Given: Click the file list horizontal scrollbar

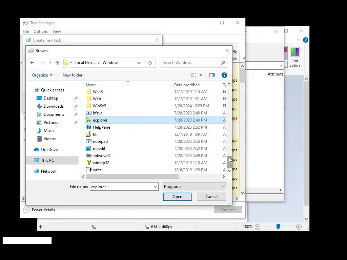Looking at the screenshot, I should [x=132, y=177].
